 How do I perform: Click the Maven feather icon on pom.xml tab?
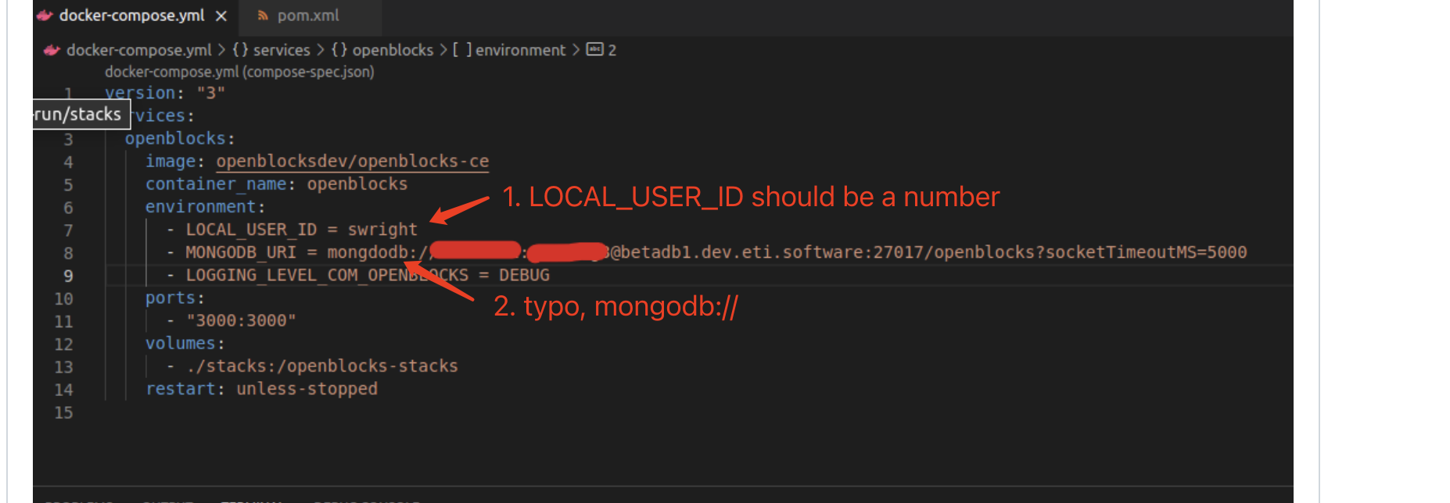pyautogui.click(x=263, y=14)
